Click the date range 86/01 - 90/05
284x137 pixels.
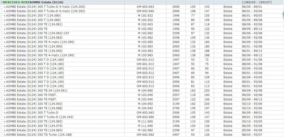252,16
